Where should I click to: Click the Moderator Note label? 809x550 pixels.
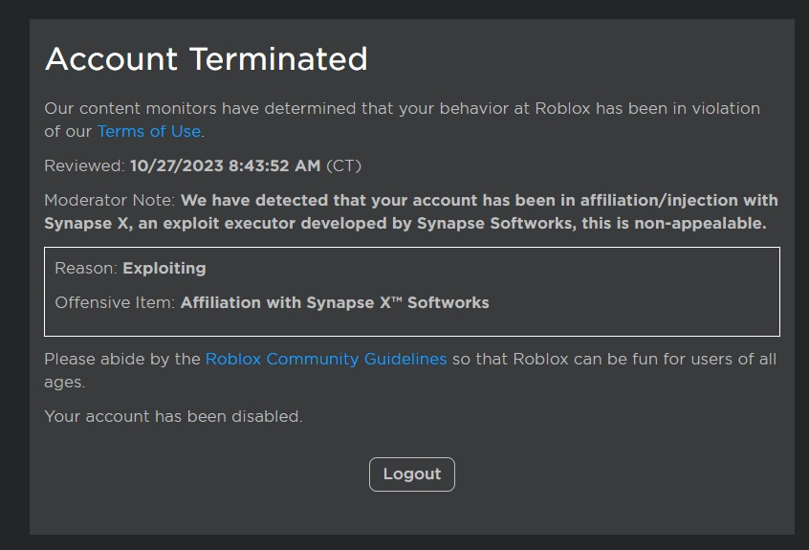pos(110,200)
